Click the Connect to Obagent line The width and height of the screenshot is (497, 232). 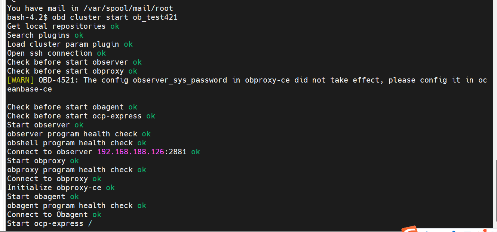click(54, 214)
